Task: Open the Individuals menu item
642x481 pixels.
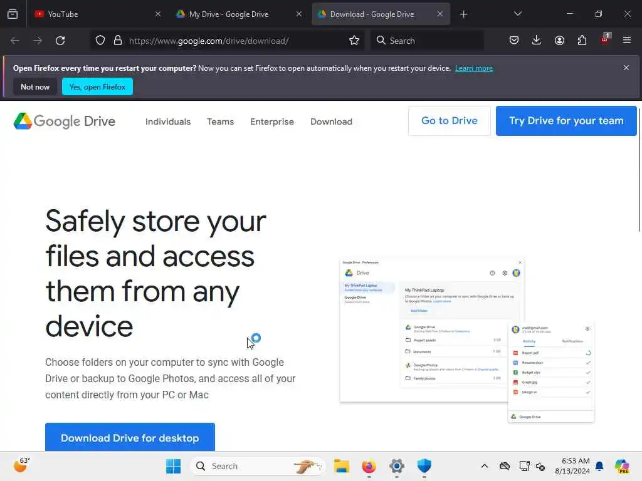Action: [x=168, y=122]
